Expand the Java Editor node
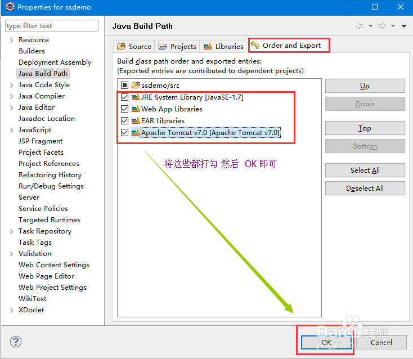 11,107
